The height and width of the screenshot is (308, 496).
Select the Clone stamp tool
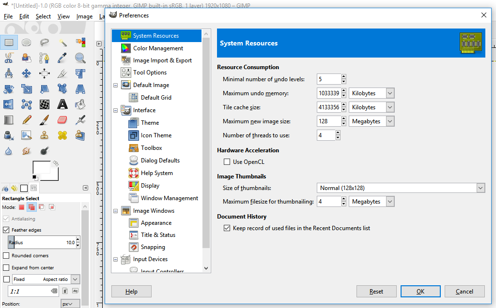coord(44,135)
